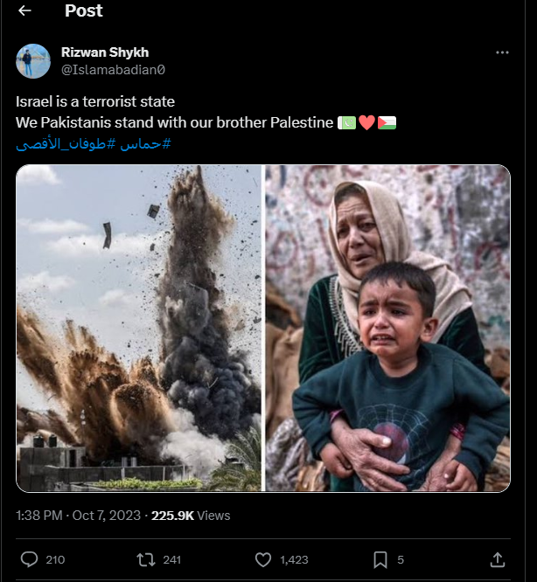Click the 1,423 likes count

[x=294, y=559]
